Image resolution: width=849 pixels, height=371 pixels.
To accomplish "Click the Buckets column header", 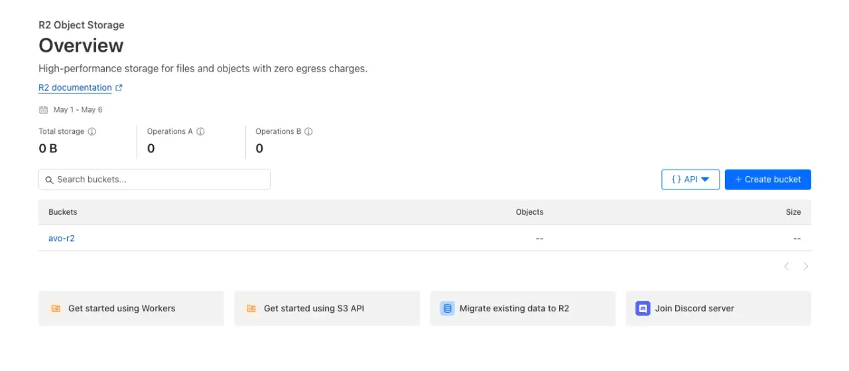I will pos(63,212).
